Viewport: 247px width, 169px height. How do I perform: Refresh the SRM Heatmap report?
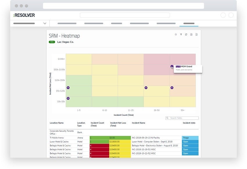click(x=186, y=34)
